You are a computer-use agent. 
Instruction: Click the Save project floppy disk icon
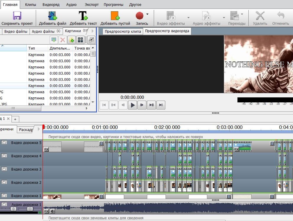17,16
